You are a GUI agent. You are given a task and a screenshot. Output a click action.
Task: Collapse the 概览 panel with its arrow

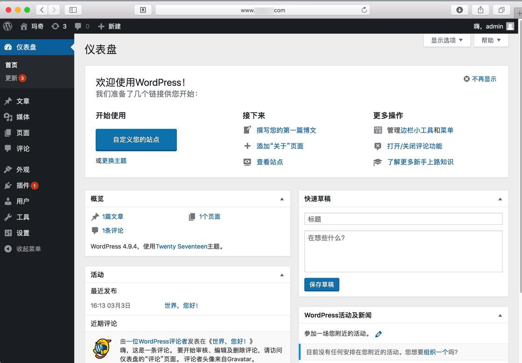click(x=282, y=199)
